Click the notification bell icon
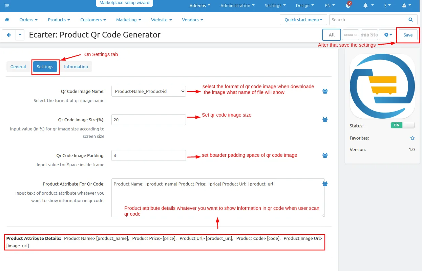 pyautogui.click(x=367, y=6)
